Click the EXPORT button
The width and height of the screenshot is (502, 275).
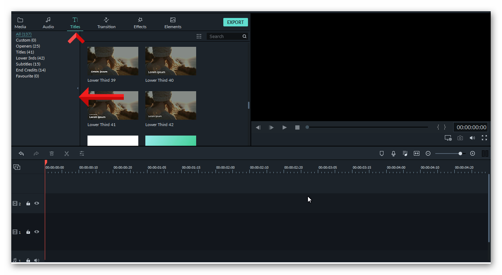point(236,22)
